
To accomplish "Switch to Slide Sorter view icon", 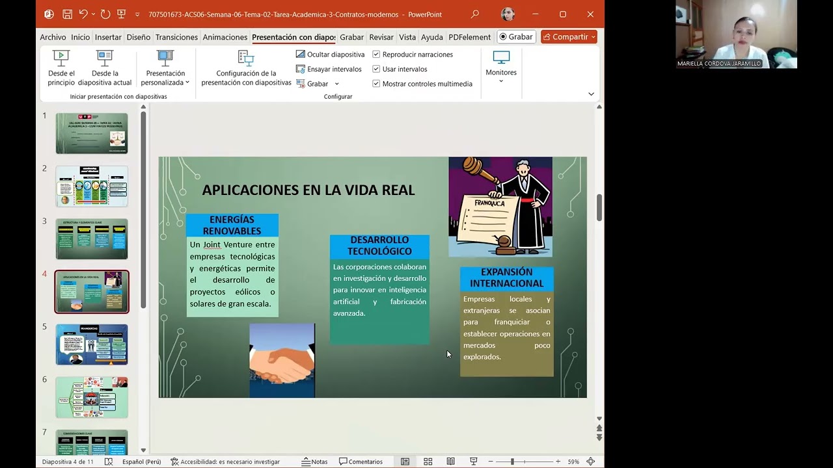I will [x=428, y=461].
